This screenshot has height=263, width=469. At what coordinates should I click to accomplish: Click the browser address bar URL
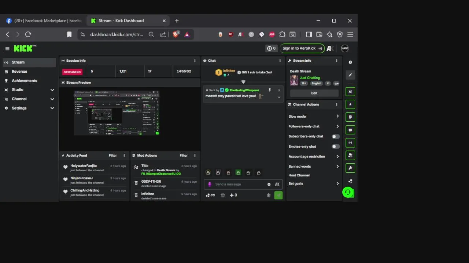[117, 34]
